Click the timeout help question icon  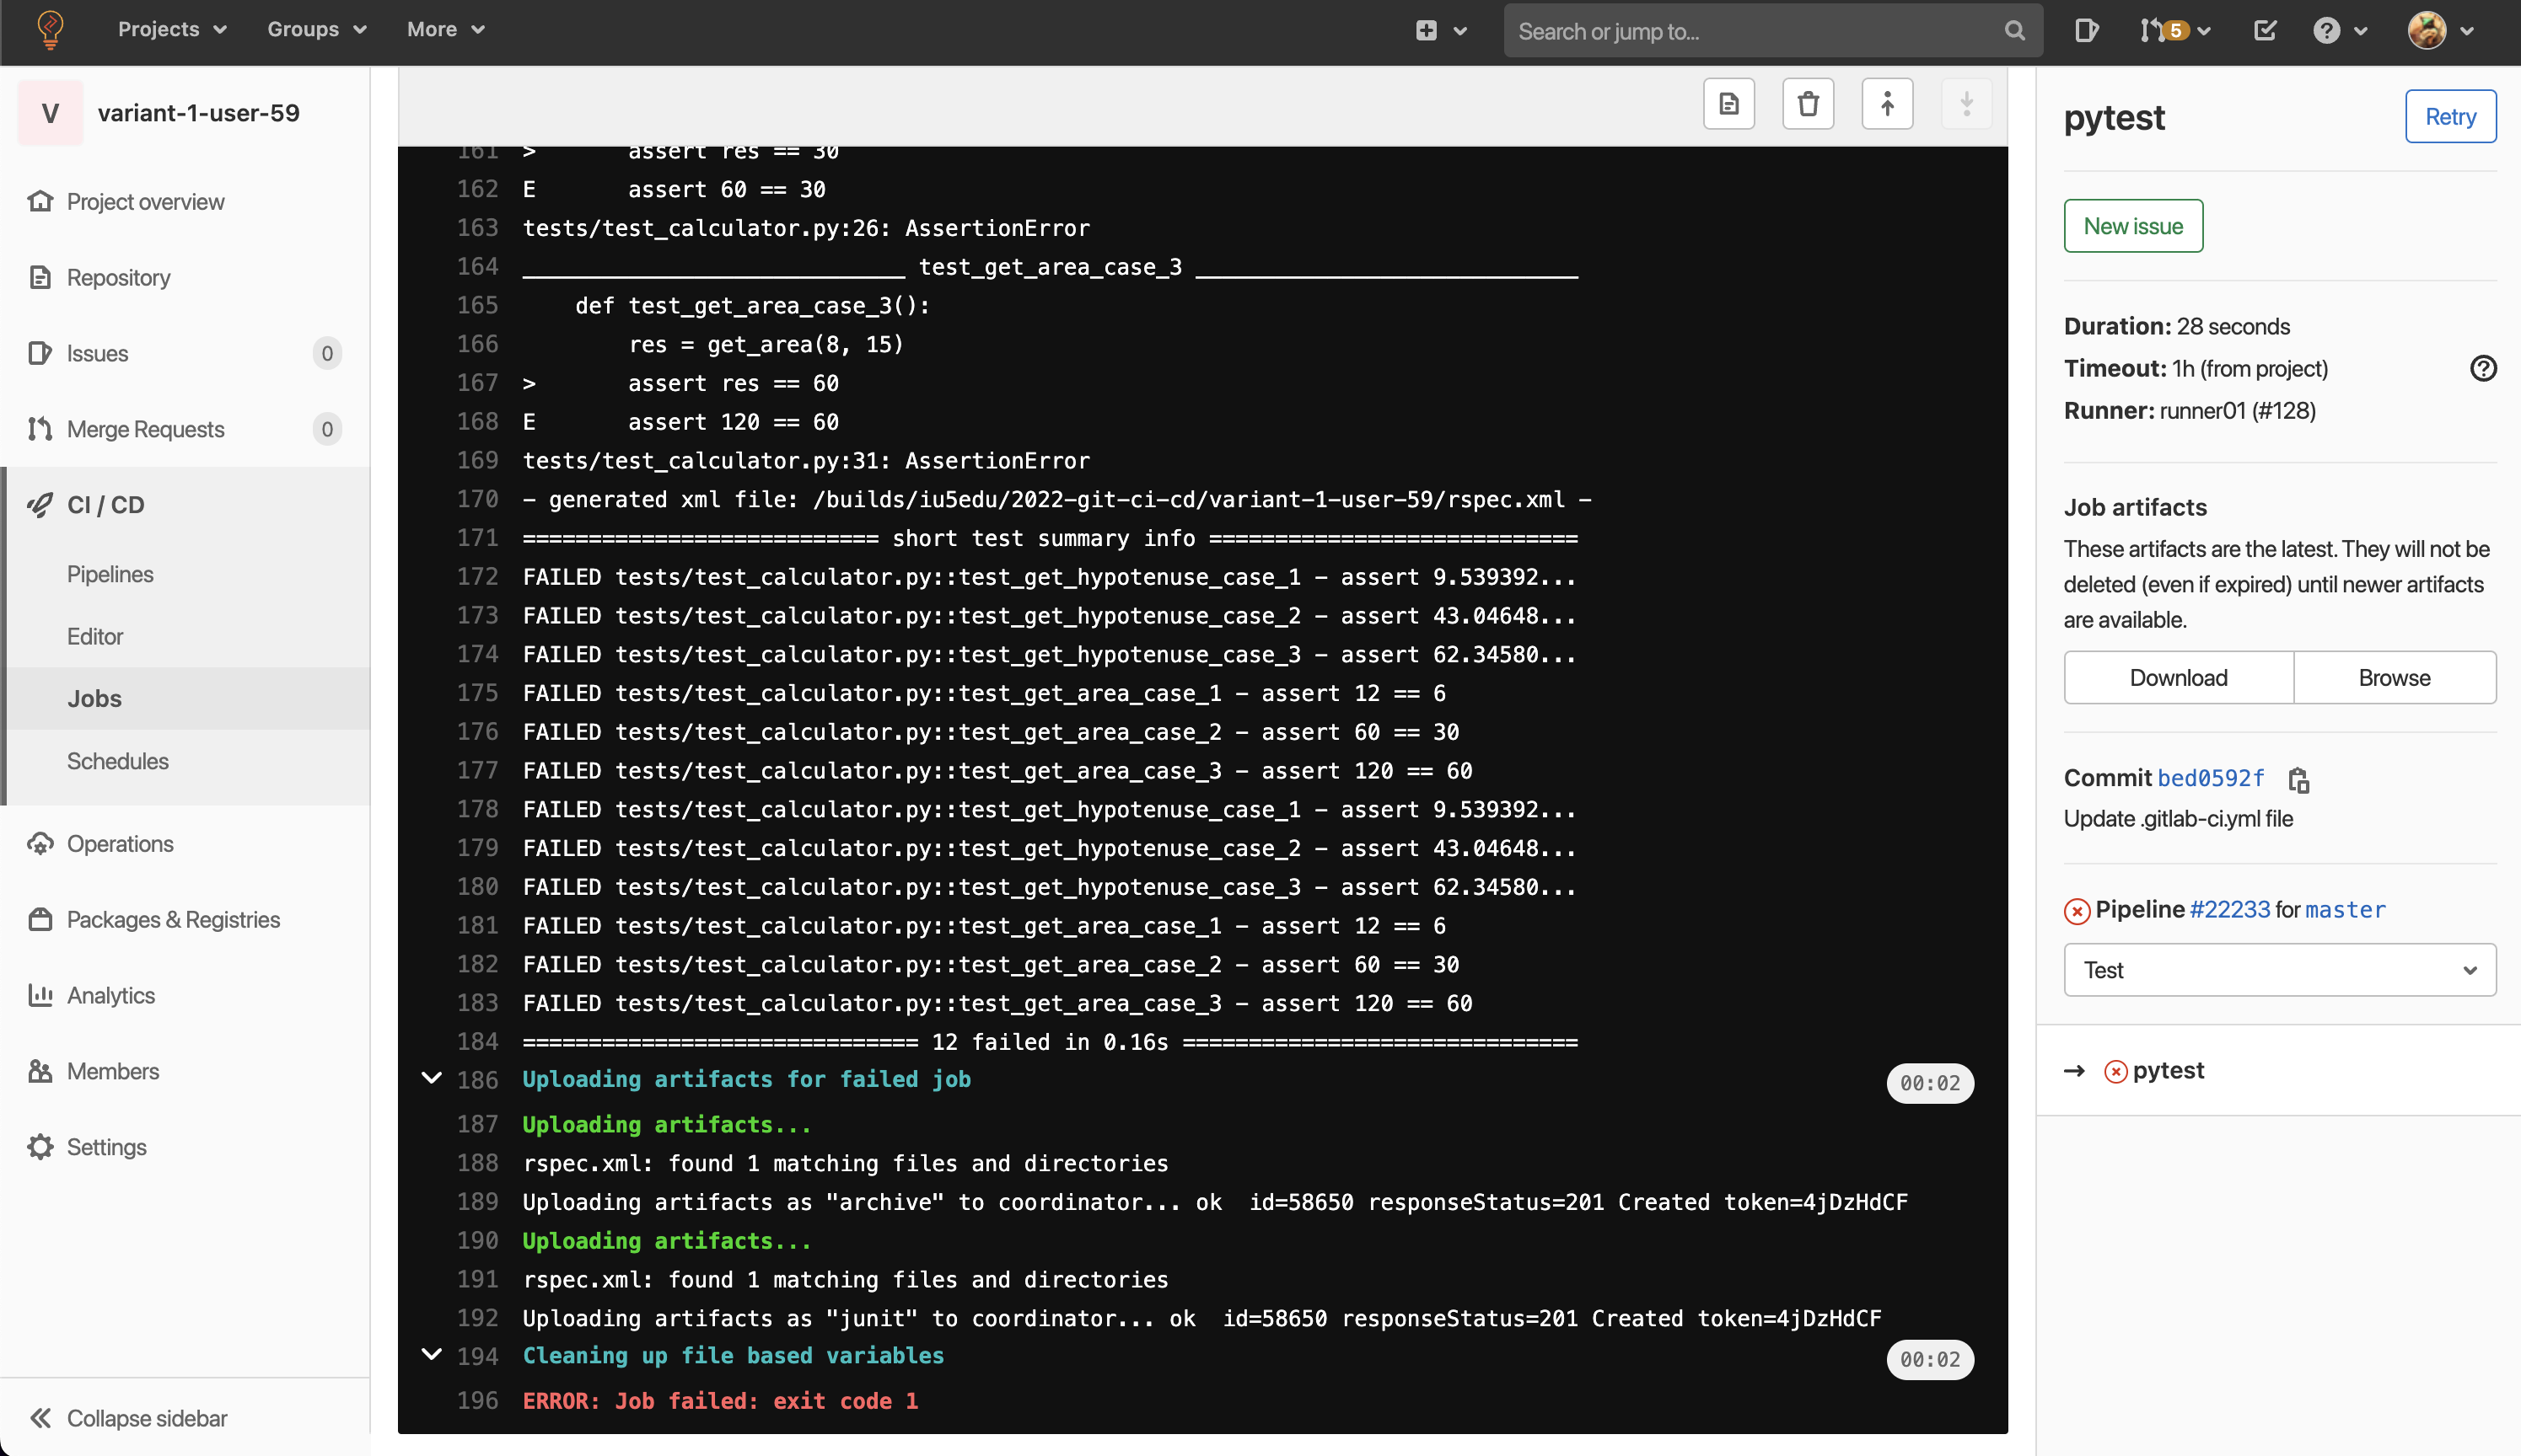point(2483,368)
